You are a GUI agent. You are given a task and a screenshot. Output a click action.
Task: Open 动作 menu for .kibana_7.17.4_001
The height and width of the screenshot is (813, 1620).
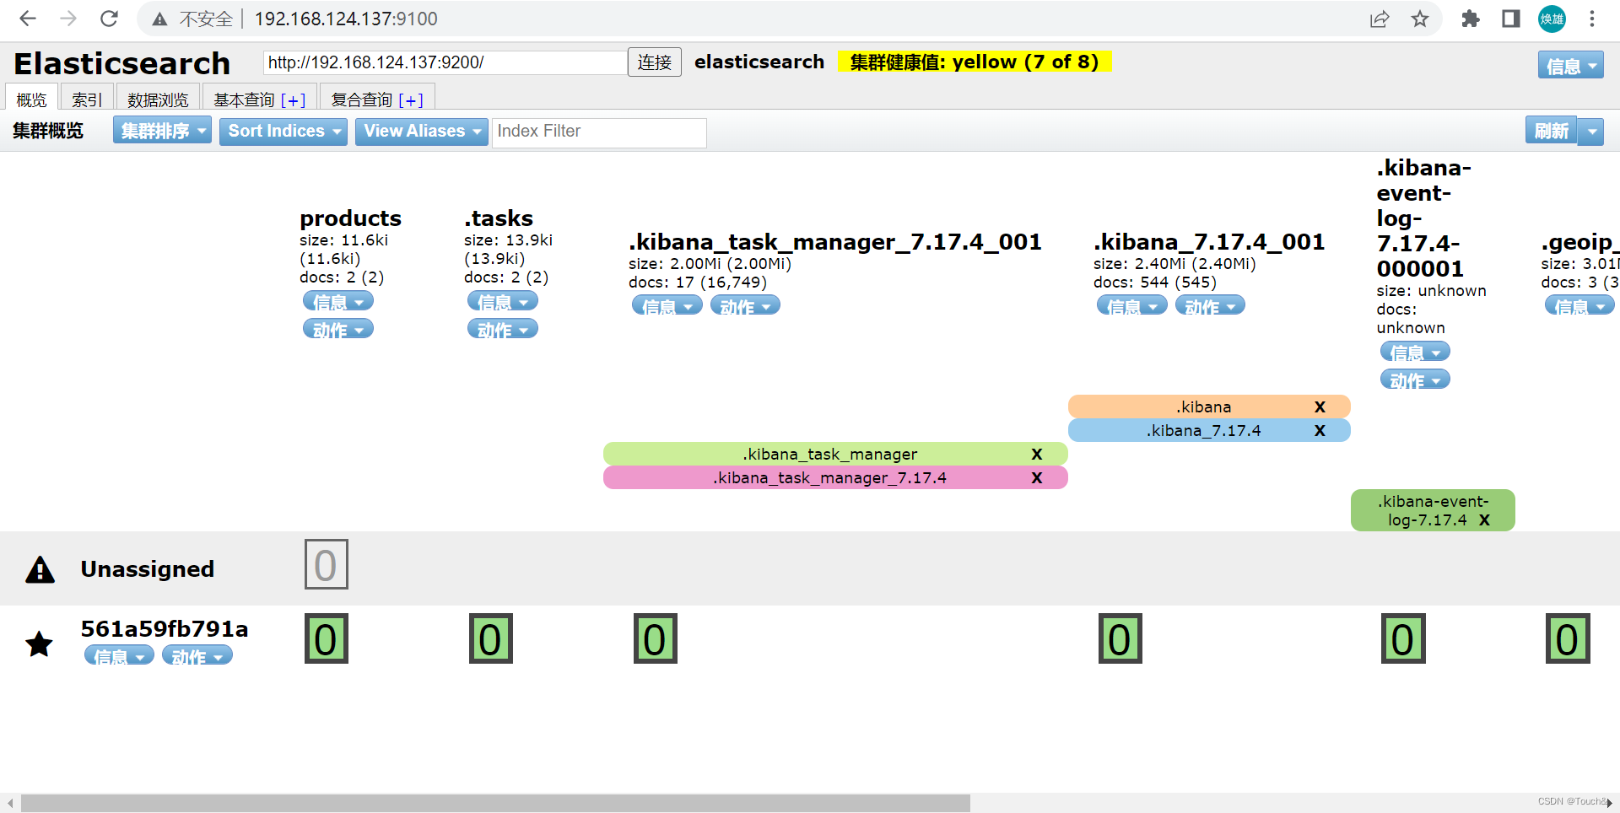pyautogui.click(x=1210, y=305)
